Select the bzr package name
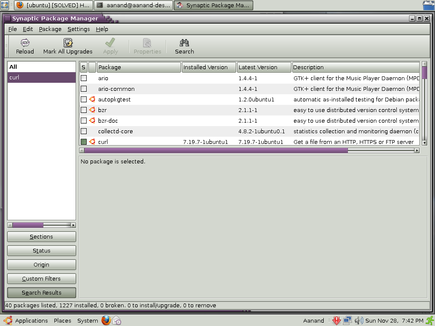The width and height of the screenshot is (435, 326). tap(102, 110)
